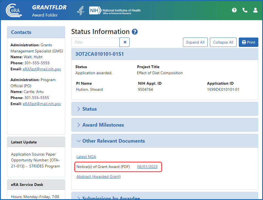Expand the Status section

coord(165,109)
